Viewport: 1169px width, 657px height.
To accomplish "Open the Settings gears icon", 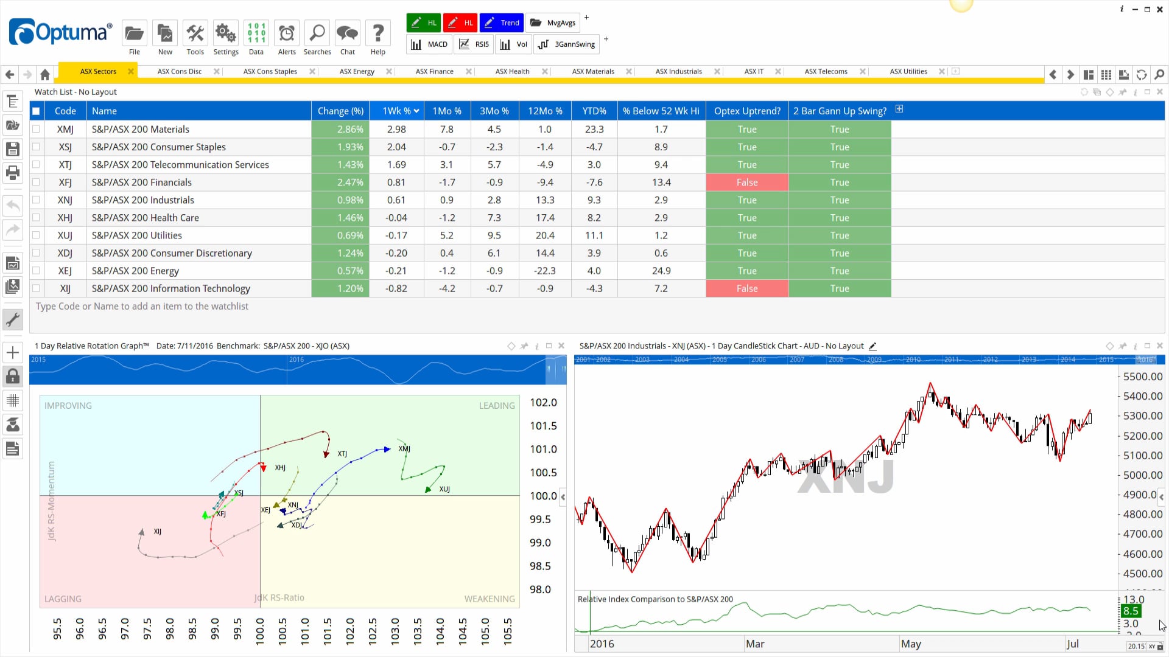I will (225, 33).
